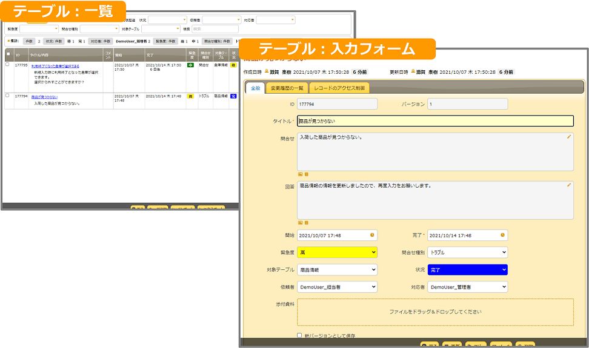
Task: Click the 対応者: 件数 aggregate button
Action: pos(101,41)
